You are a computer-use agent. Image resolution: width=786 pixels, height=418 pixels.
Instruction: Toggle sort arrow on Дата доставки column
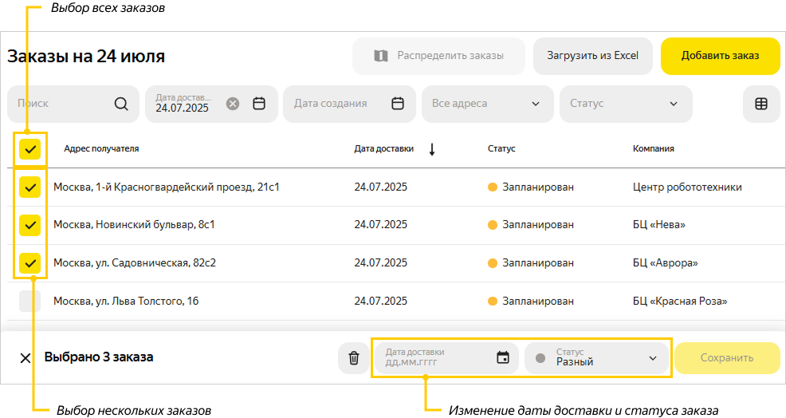coord(432,149)
